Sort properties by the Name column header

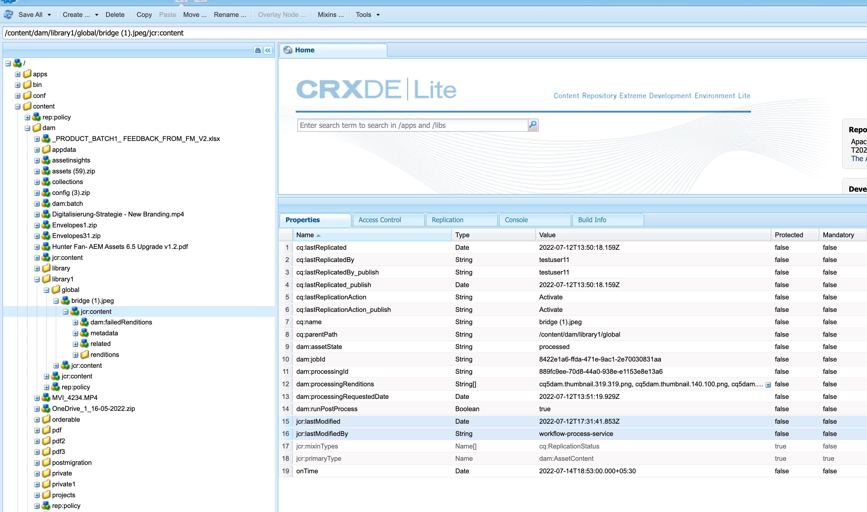305,235
